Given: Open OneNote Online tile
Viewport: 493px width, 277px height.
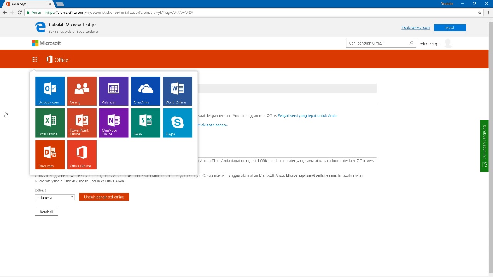Looking at the screenshot, I should 114,123.
